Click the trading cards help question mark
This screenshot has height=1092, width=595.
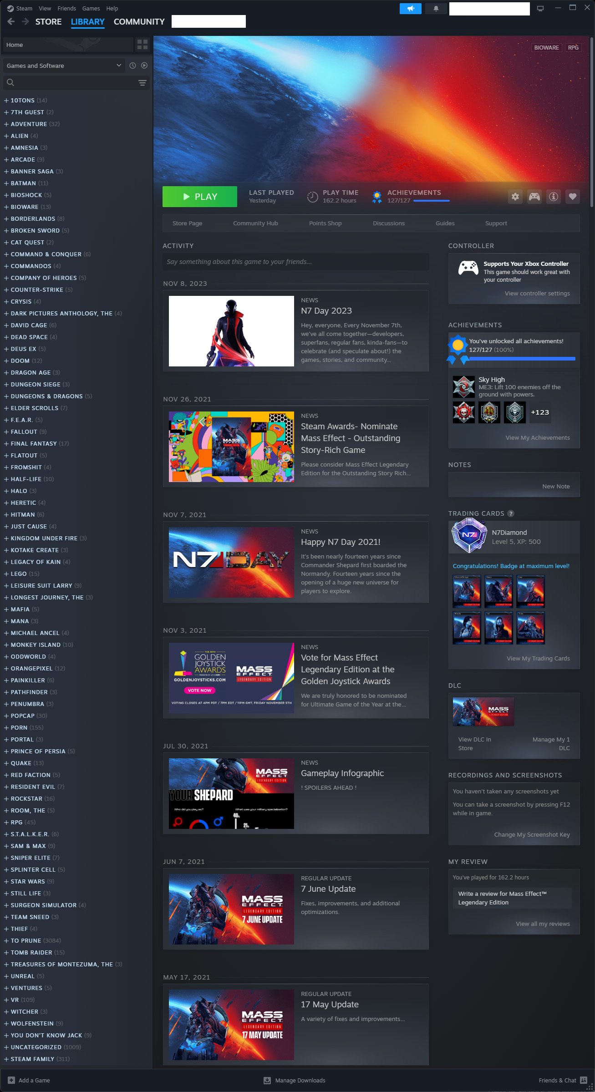coord(511,513)
